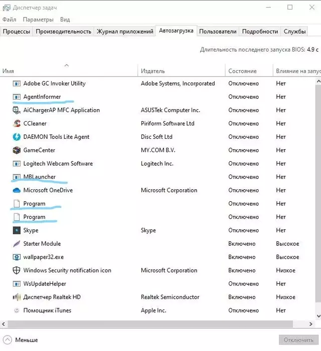Click the Отключить button

coord(298,340)
